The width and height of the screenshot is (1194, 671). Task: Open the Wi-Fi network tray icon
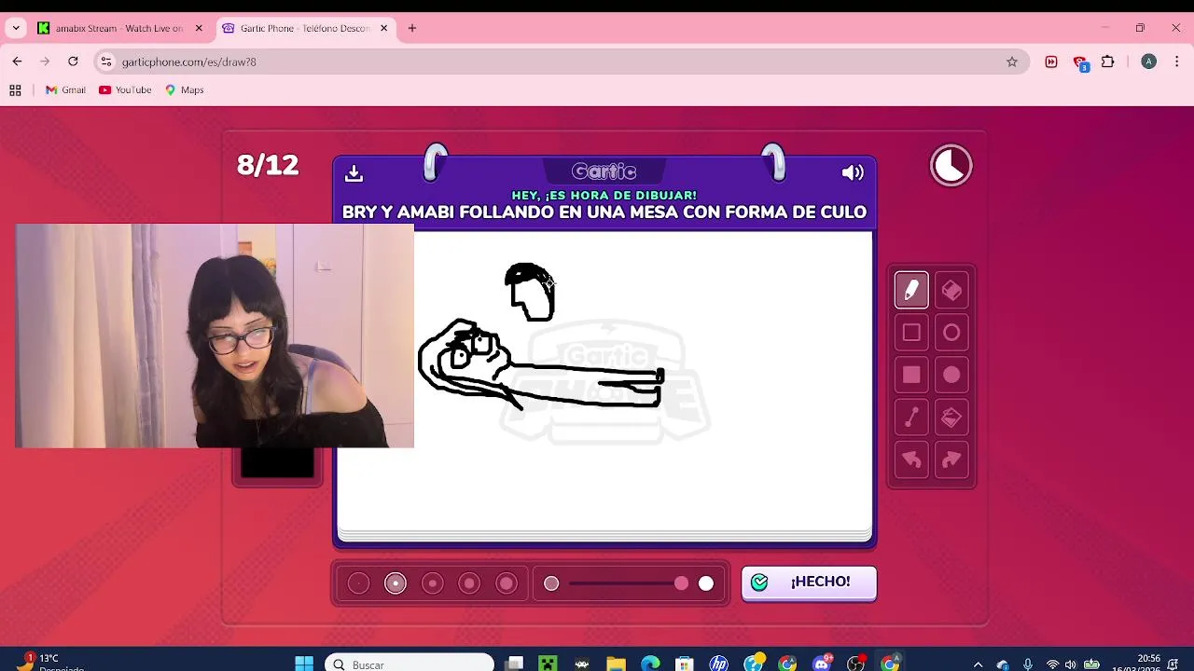coord(1052,664)
